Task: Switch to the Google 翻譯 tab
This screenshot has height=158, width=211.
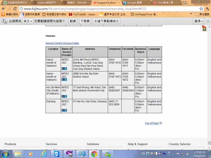Action: [136, 3]
